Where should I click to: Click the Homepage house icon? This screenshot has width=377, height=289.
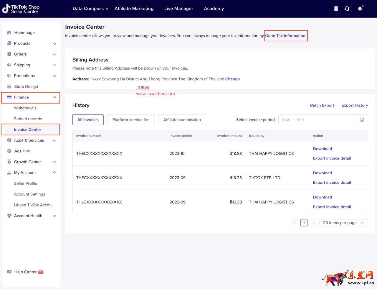coord(9,33)
